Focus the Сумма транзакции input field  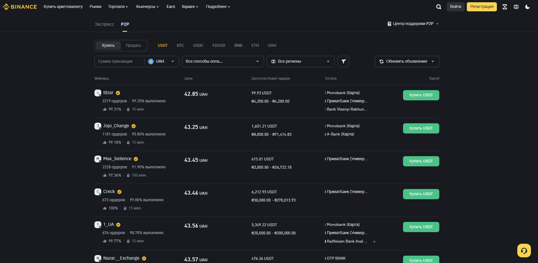(119, 61)
